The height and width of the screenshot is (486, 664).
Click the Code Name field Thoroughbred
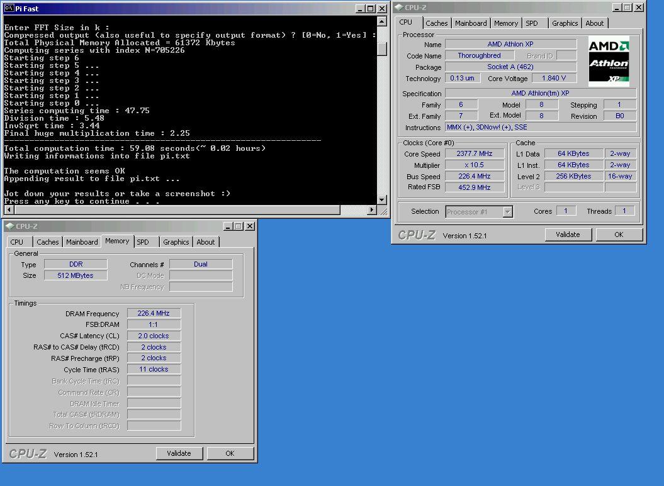480,55
